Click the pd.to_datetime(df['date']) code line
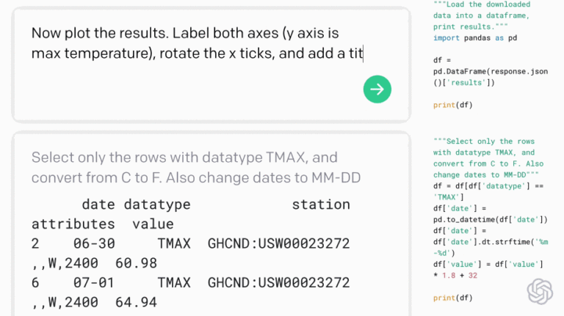The height and width of the screenshot is (316, 564). pos(490,218)
